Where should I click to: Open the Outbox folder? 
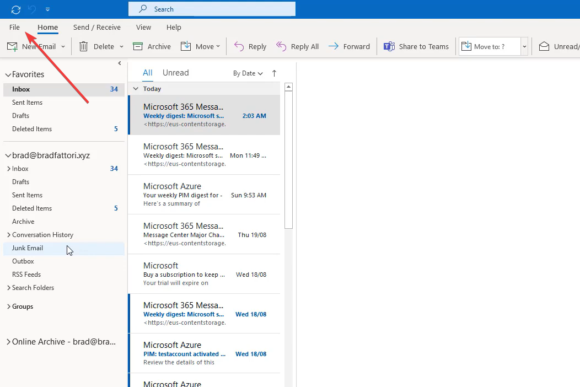(x=64, y=261)
